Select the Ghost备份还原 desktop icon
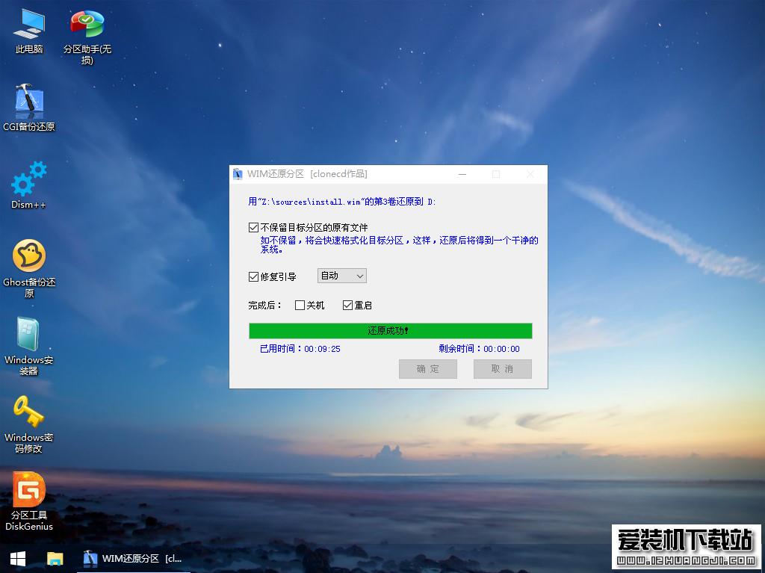Viewport: 765px width, 573px height. coord(29,268)
